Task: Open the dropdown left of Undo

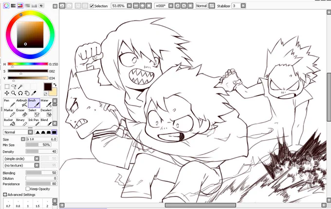Action: coord(55,6)
